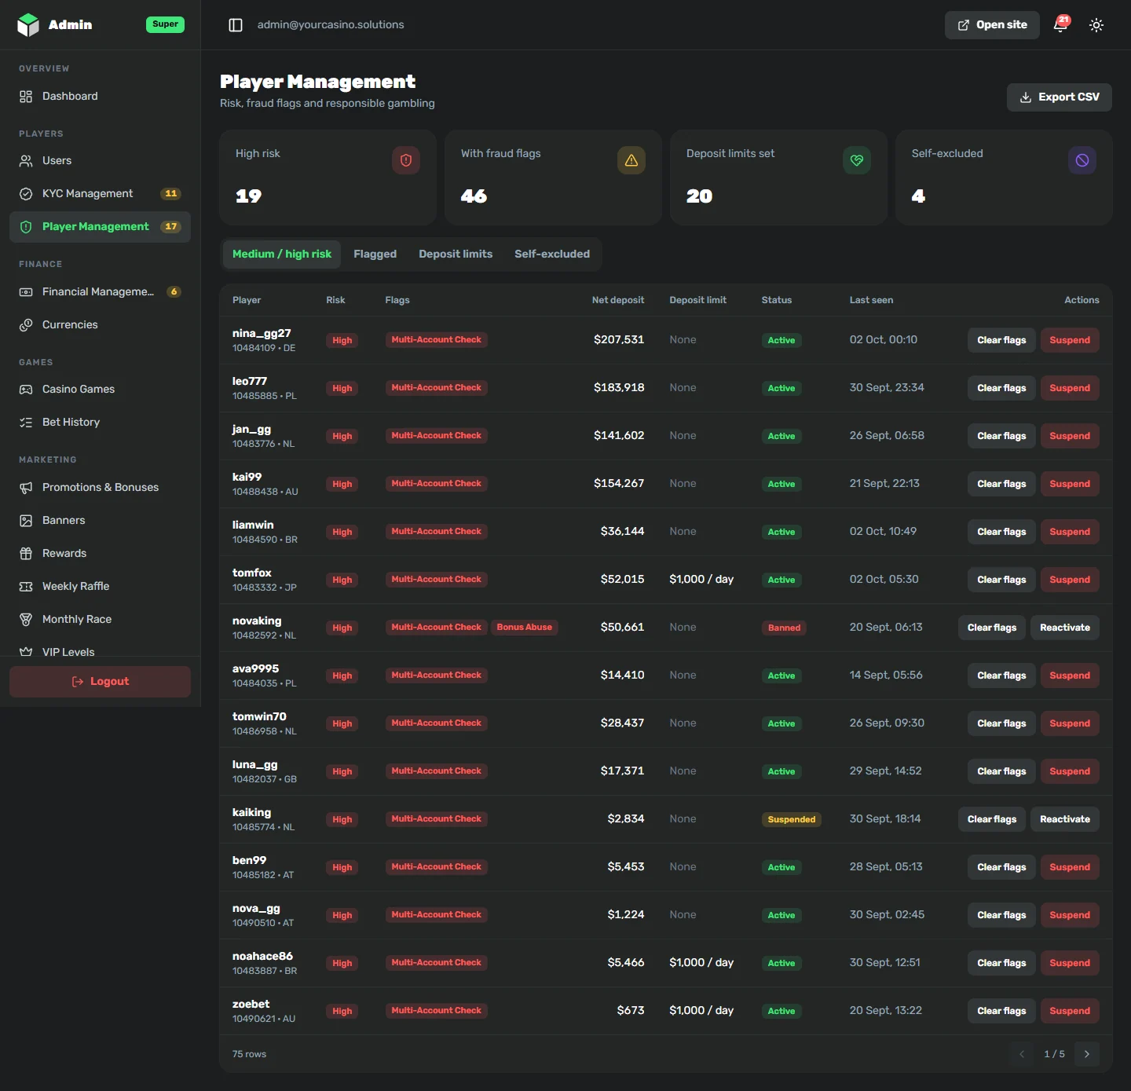Click the admin@yourcasino.solutions email
The width and height of the screenshot is (1131, 1091).
click(x=331, y=25)
